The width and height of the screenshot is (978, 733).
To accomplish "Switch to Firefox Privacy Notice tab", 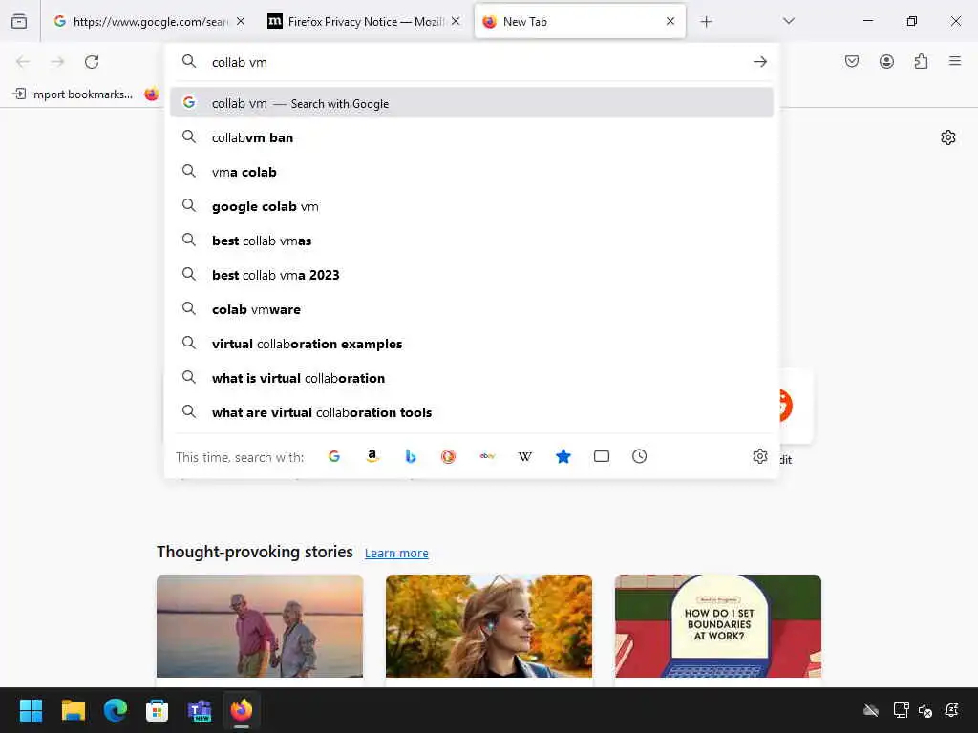I will click(x=364, y=22).
